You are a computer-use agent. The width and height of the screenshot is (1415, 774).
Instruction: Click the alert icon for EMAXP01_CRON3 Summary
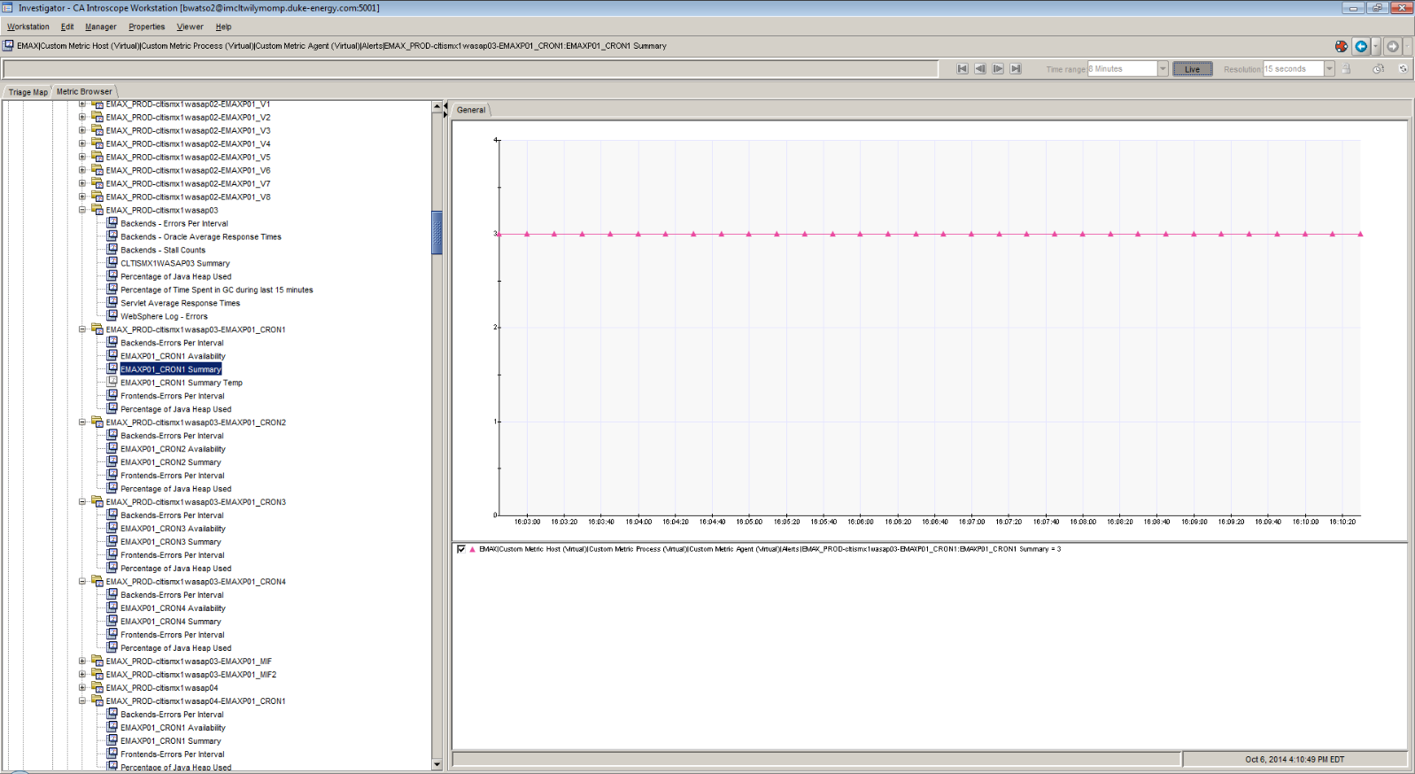[x=112, y=542]
